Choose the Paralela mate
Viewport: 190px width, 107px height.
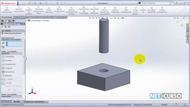click(x=7, y=60)
